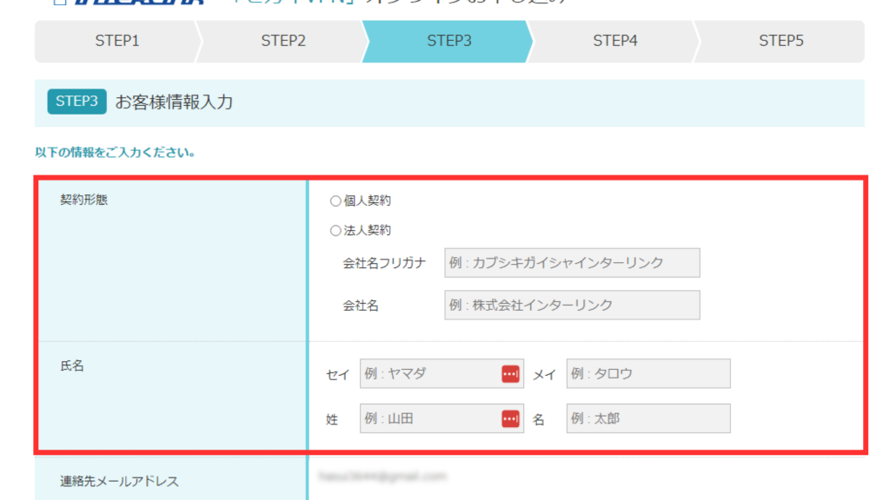Jump to the STEP5 tab
Viewport: 890px width, 500px height.
click(780, 42)
